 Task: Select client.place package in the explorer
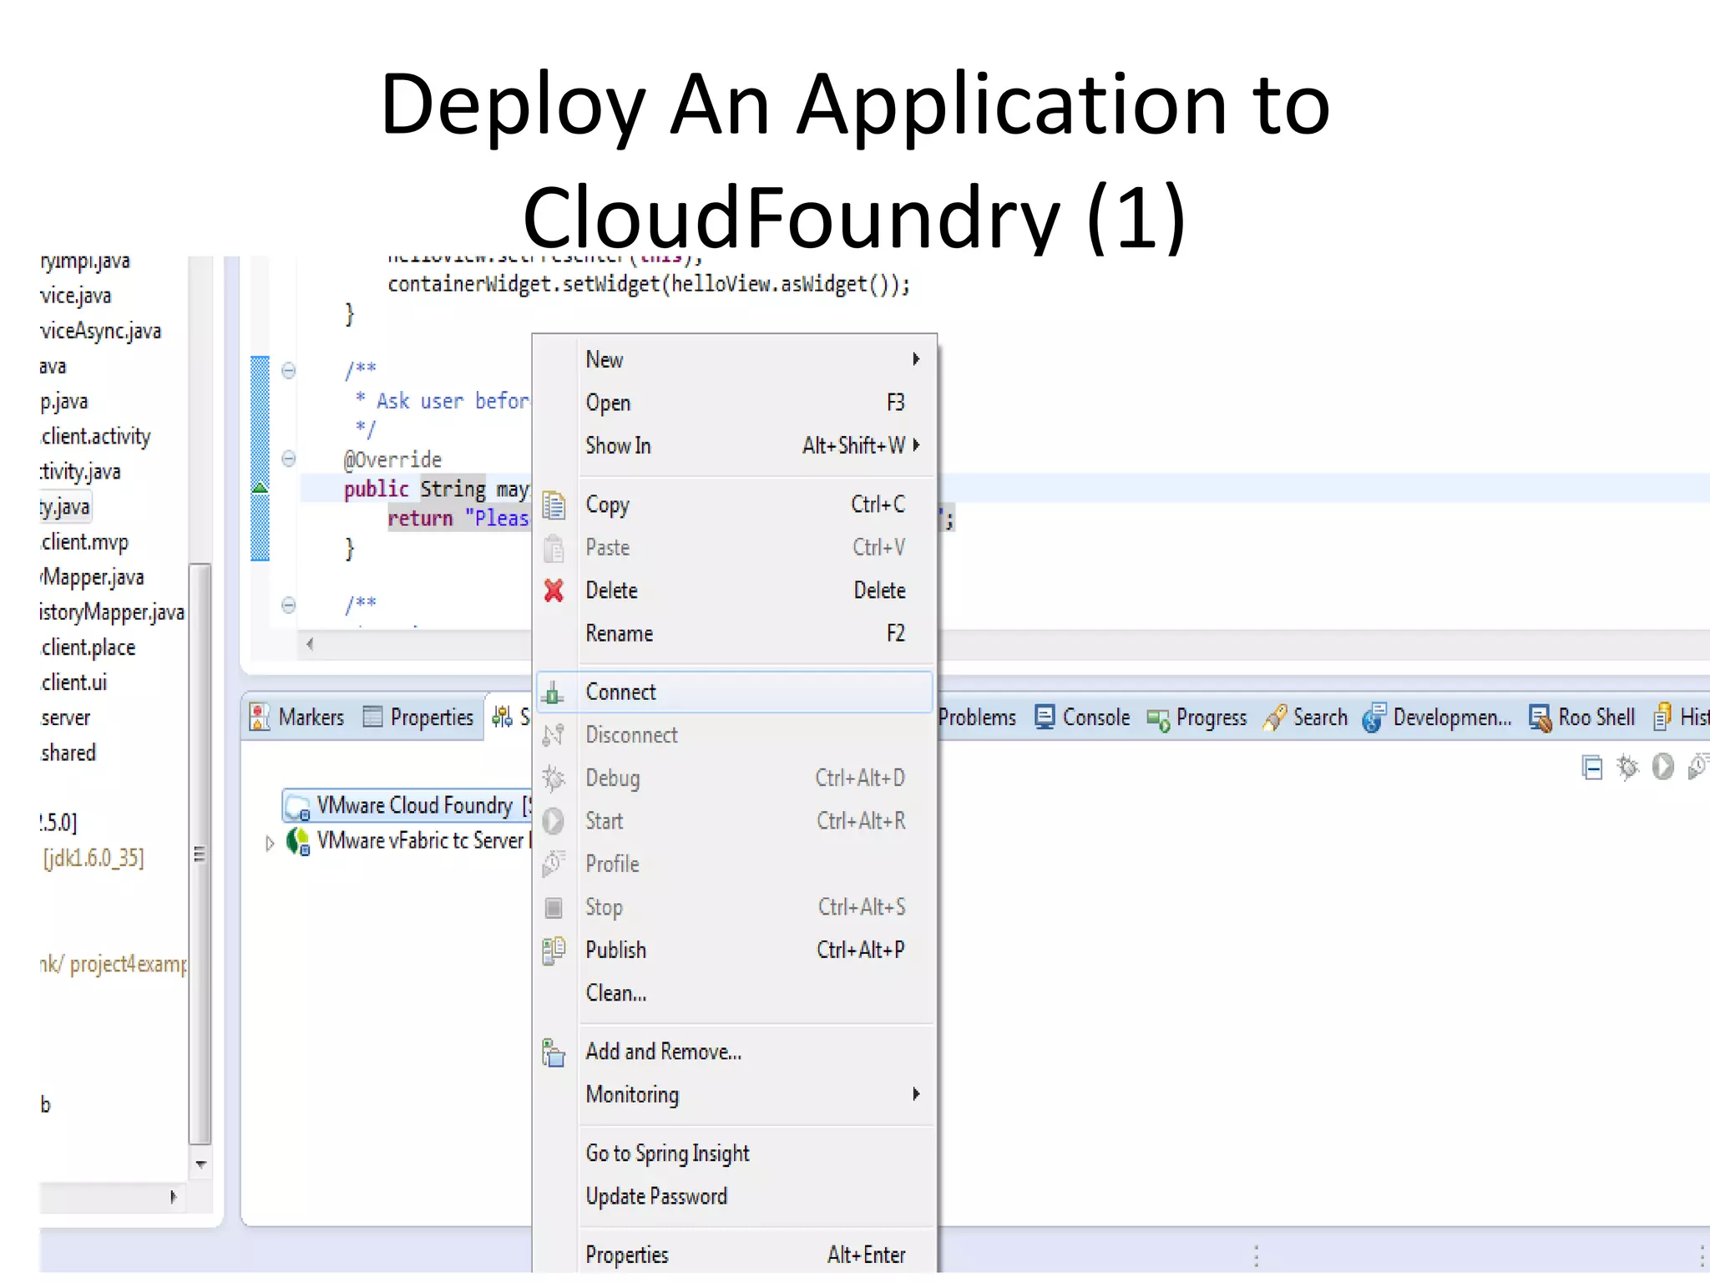pos(89,647)
